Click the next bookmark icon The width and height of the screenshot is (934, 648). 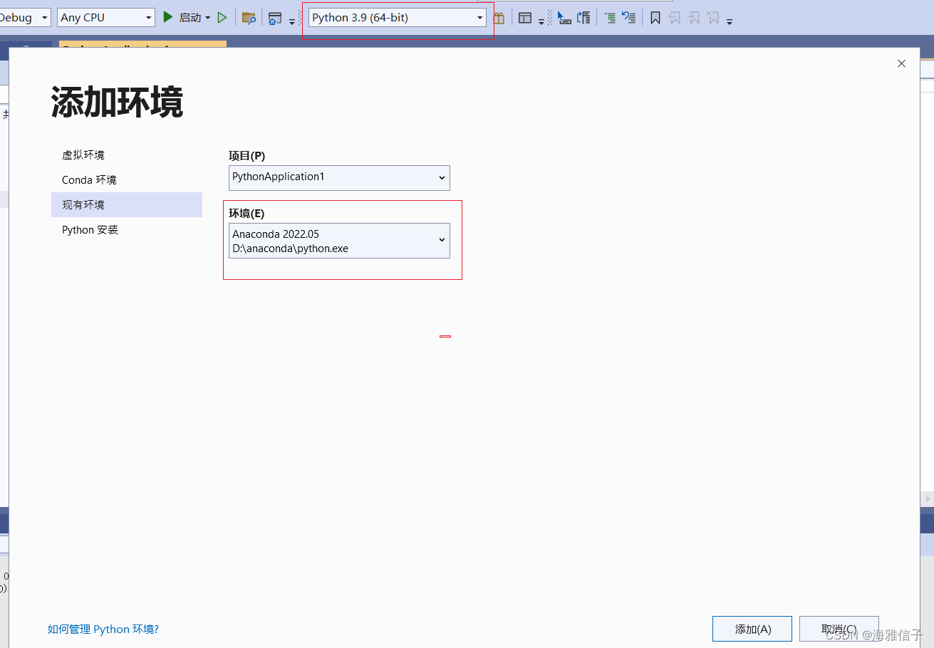point(694,19)
